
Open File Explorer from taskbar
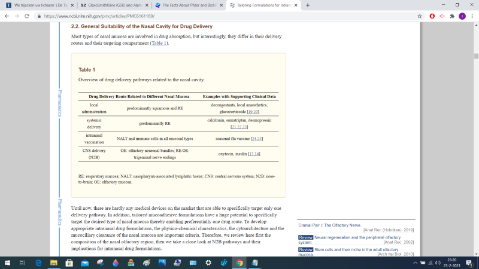tap(54, 262)
